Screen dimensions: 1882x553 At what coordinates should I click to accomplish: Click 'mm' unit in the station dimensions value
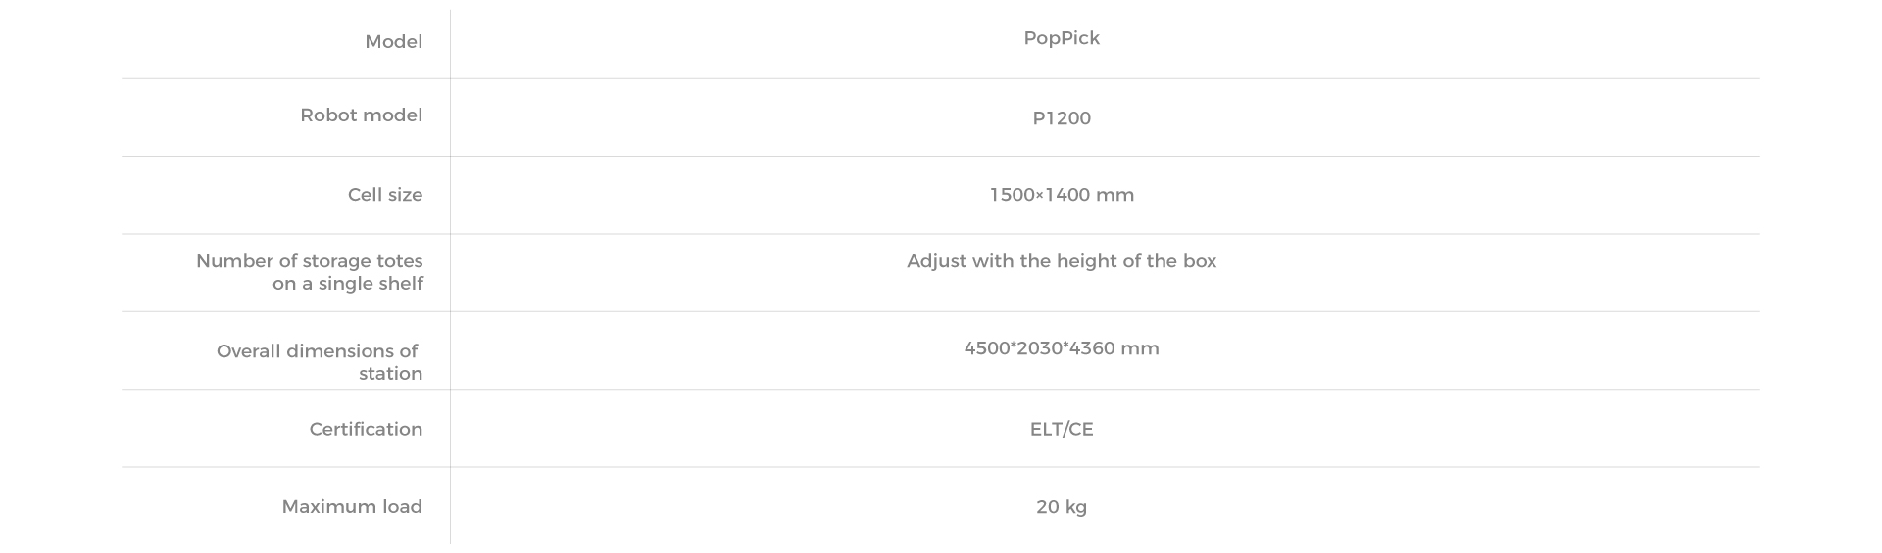click(1140, 349)
